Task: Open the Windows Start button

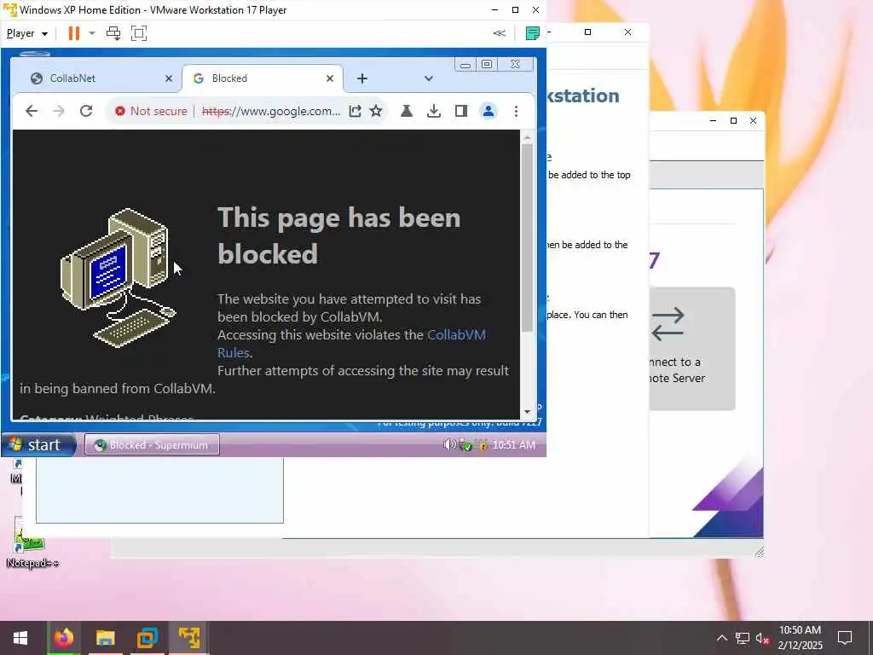Action: click(20, 638)
